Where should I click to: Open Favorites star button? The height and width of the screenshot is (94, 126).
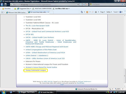[x=6, y=9]
